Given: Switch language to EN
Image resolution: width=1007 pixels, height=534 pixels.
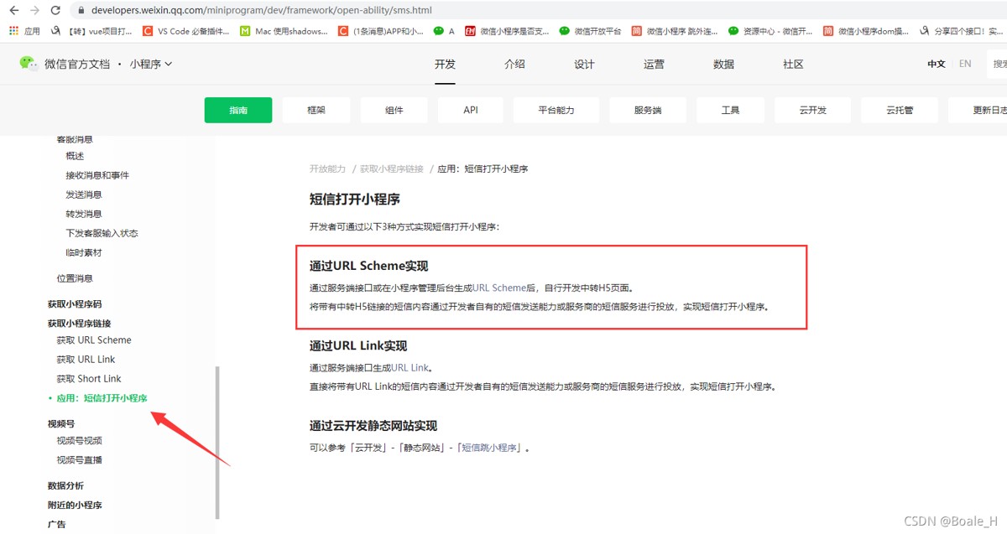Looking at the screenshot, I should (965, 64).
